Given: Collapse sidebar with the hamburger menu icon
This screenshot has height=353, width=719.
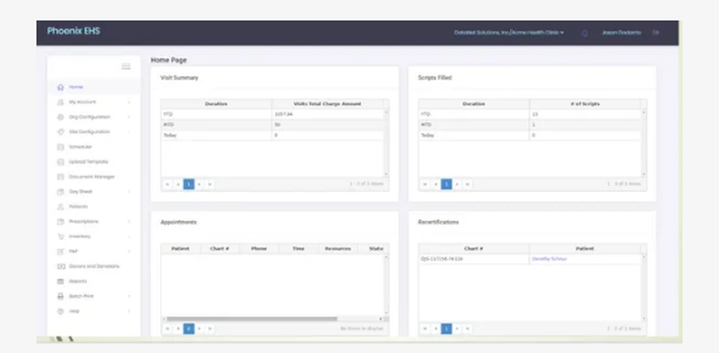Looking at the screenshot, I should (x=126, y=66).
